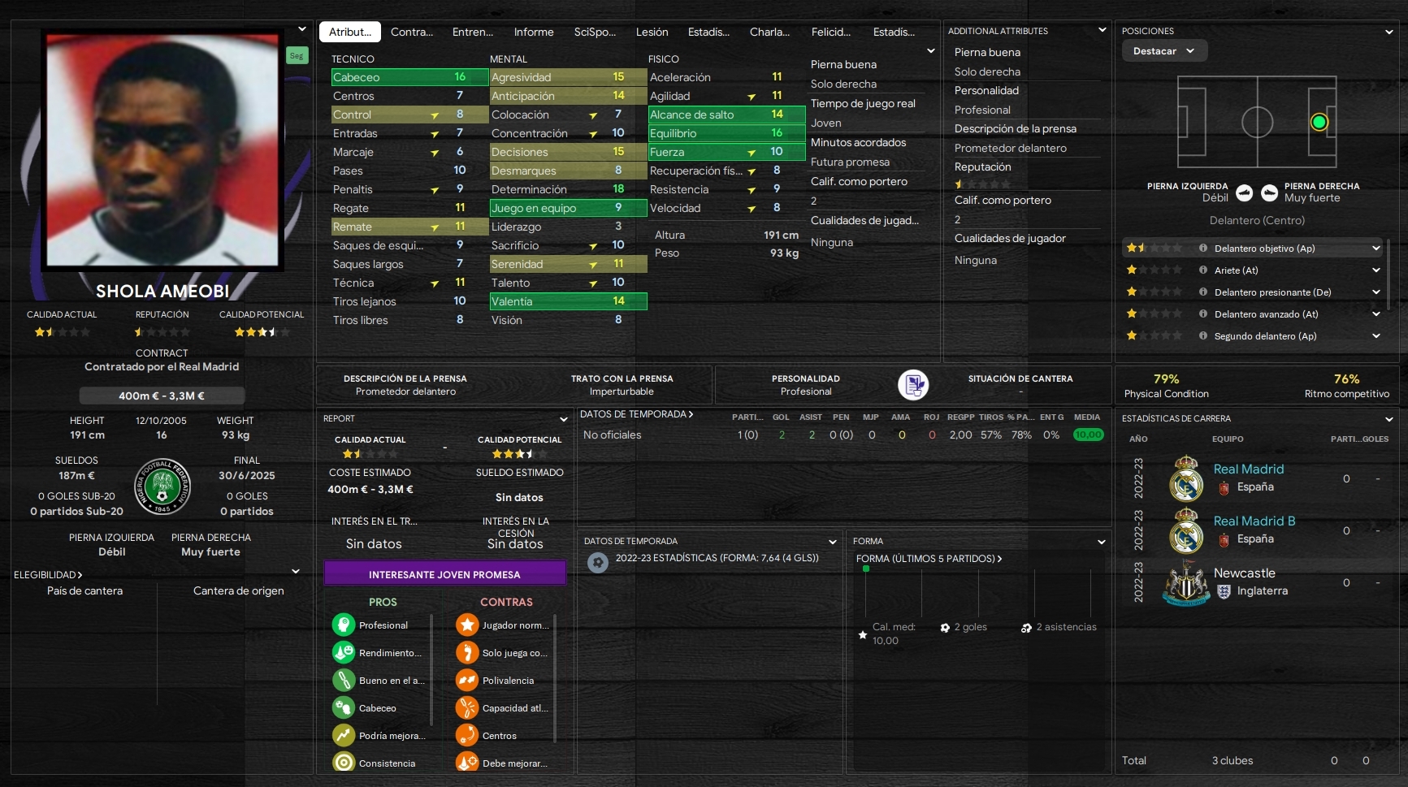Click the Nigeria federation badge
The image size is (1408, 787).
pyautogui.click(x=162, y=486)
